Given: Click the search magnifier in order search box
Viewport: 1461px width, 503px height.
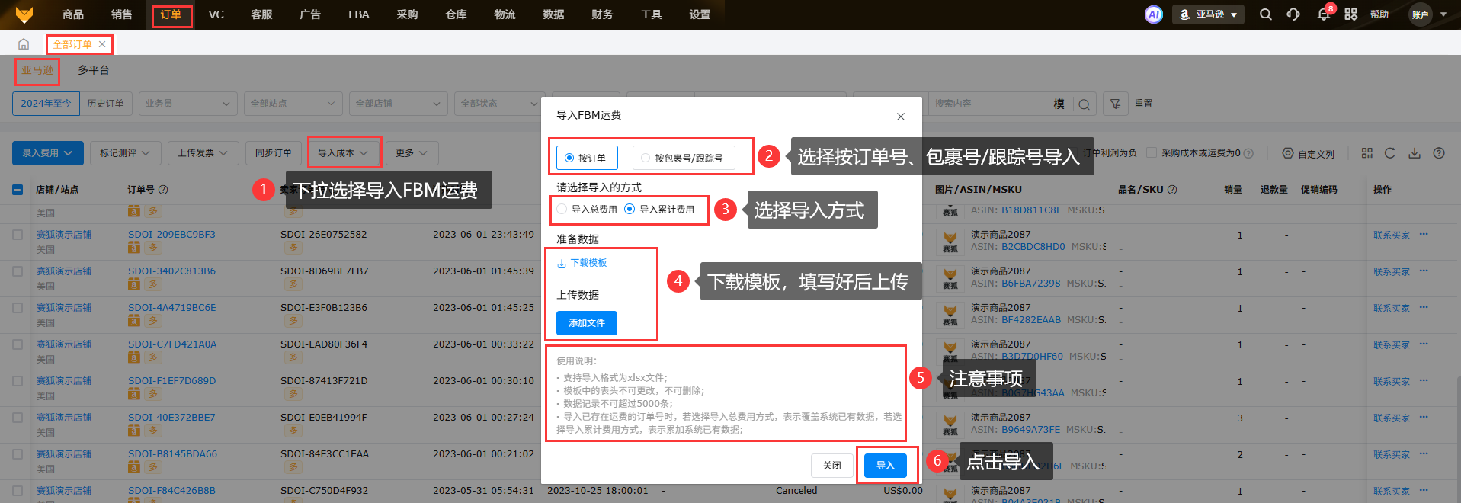Looking at the screenshot, I should [x=1084, y=104].
